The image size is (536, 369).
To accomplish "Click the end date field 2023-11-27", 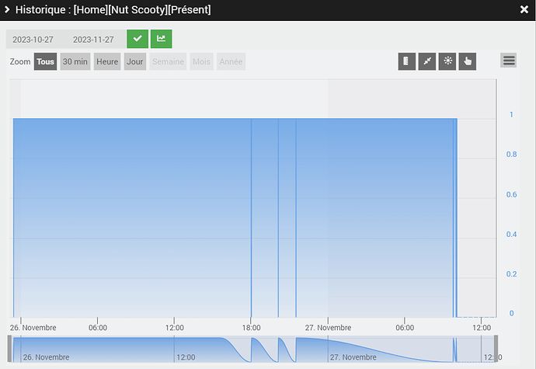I will 94,40.
